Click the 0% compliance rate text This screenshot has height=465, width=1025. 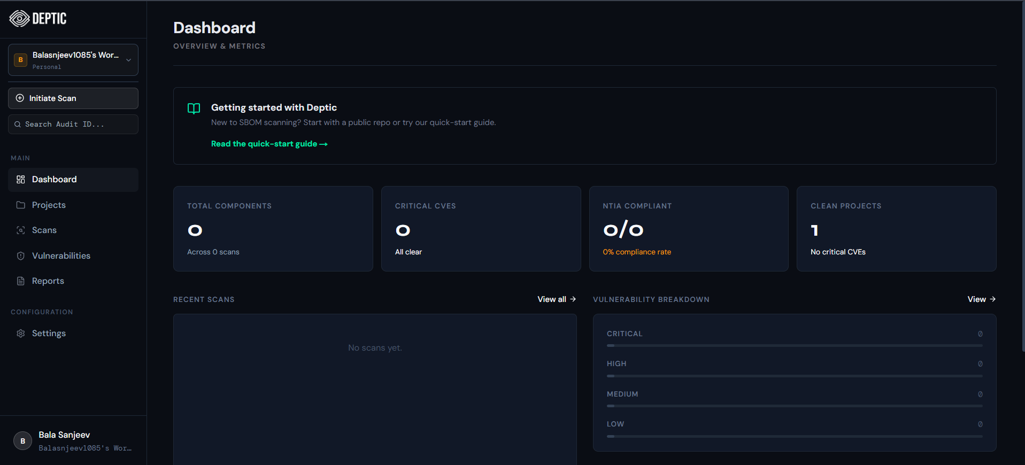[637, 252]
